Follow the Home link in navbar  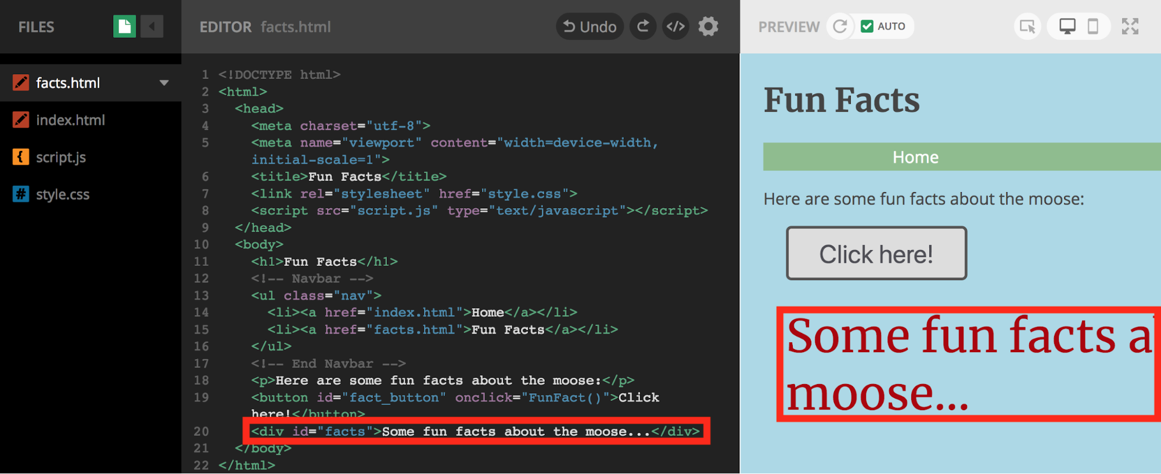[x=915, y=157]
